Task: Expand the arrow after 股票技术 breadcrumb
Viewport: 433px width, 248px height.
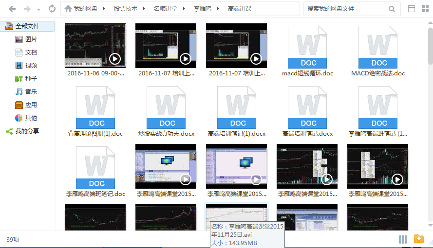Action: [144, 9]
